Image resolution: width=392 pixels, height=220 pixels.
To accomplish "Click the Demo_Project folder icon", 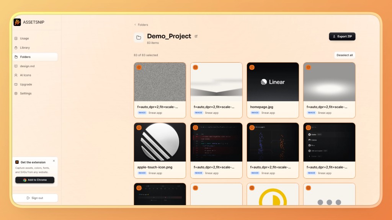I will click(x=139, y=38).
